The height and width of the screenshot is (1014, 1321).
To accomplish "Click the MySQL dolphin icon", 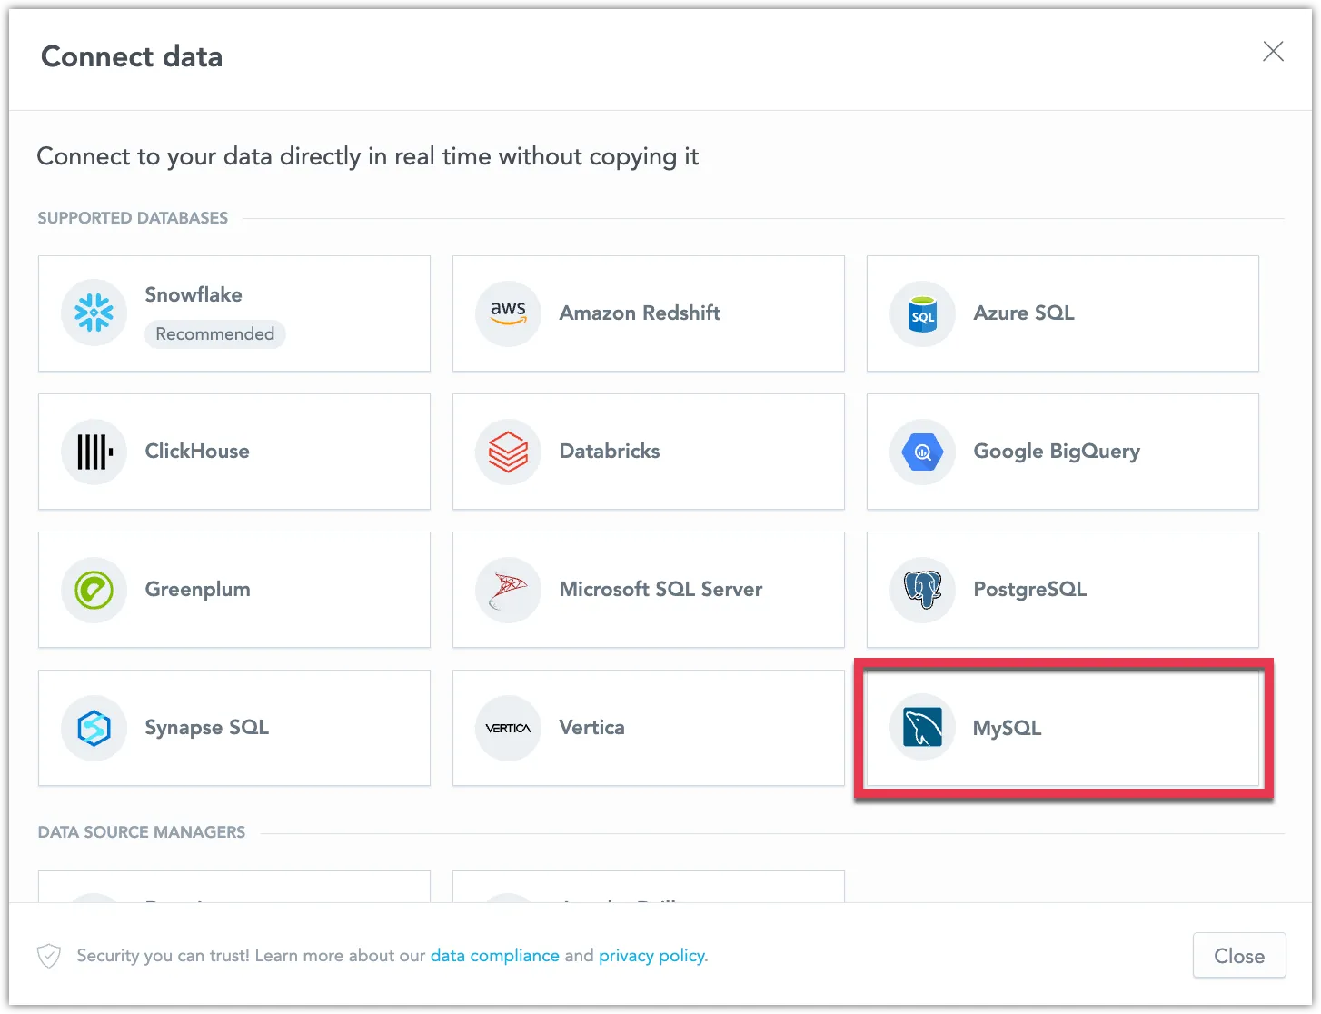I will pyautogui.click(x=922, y=727).
